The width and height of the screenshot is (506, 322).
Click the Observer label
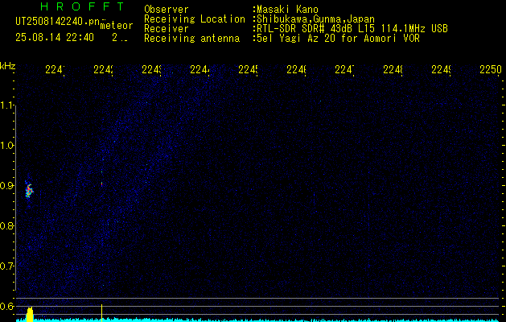(x=167, y=10)
